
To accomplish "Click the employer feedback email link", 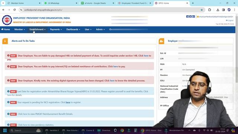I will click(215, 17).
